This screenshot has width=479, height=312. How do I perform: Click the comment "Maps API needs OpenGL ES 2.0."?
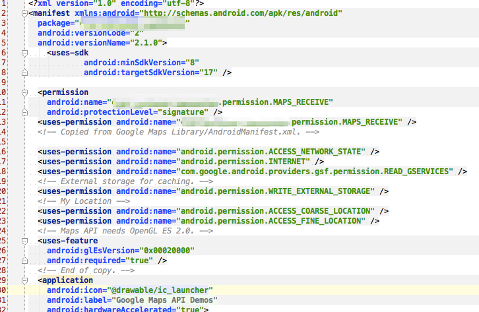pyautogui.click(x=125, y=231)
